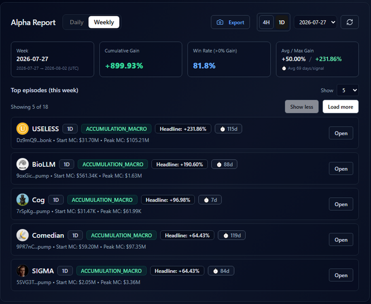Click the 7d stopwatch duration badge
This screenshot has height=304, width=371.
210,200
